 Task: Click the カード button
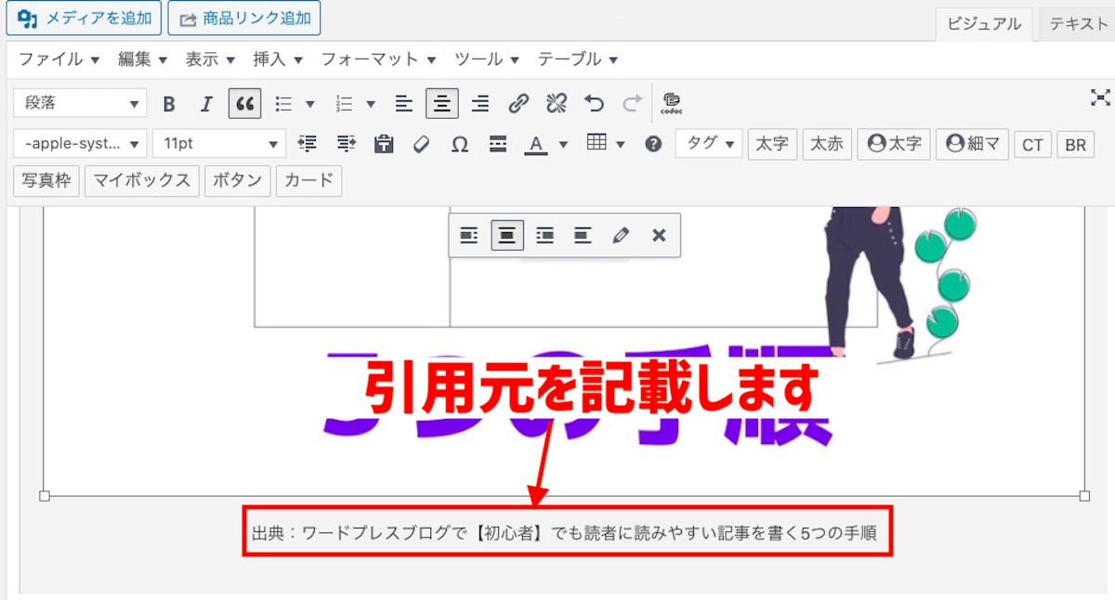tap(308, 181)
